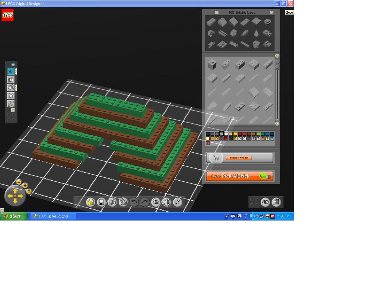Zoom in with the plus button

[25, 186]
